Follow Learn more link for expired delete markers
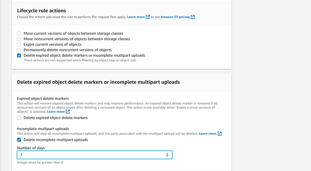Screen dimensions: 311x171 [56, 111]
